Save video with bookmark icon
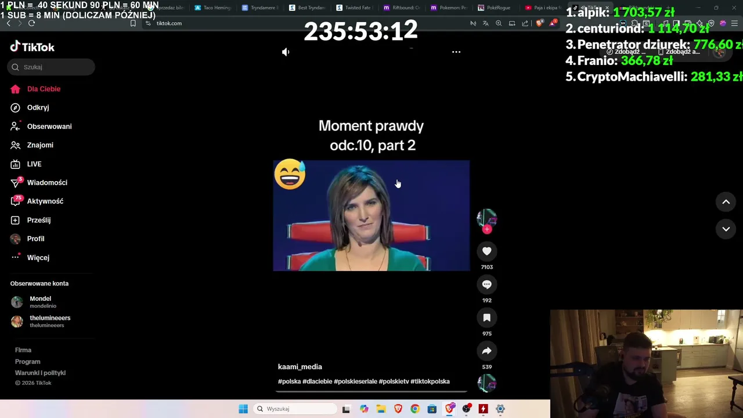Viewport: 743px width, 418px height. (x=486, y=318)
